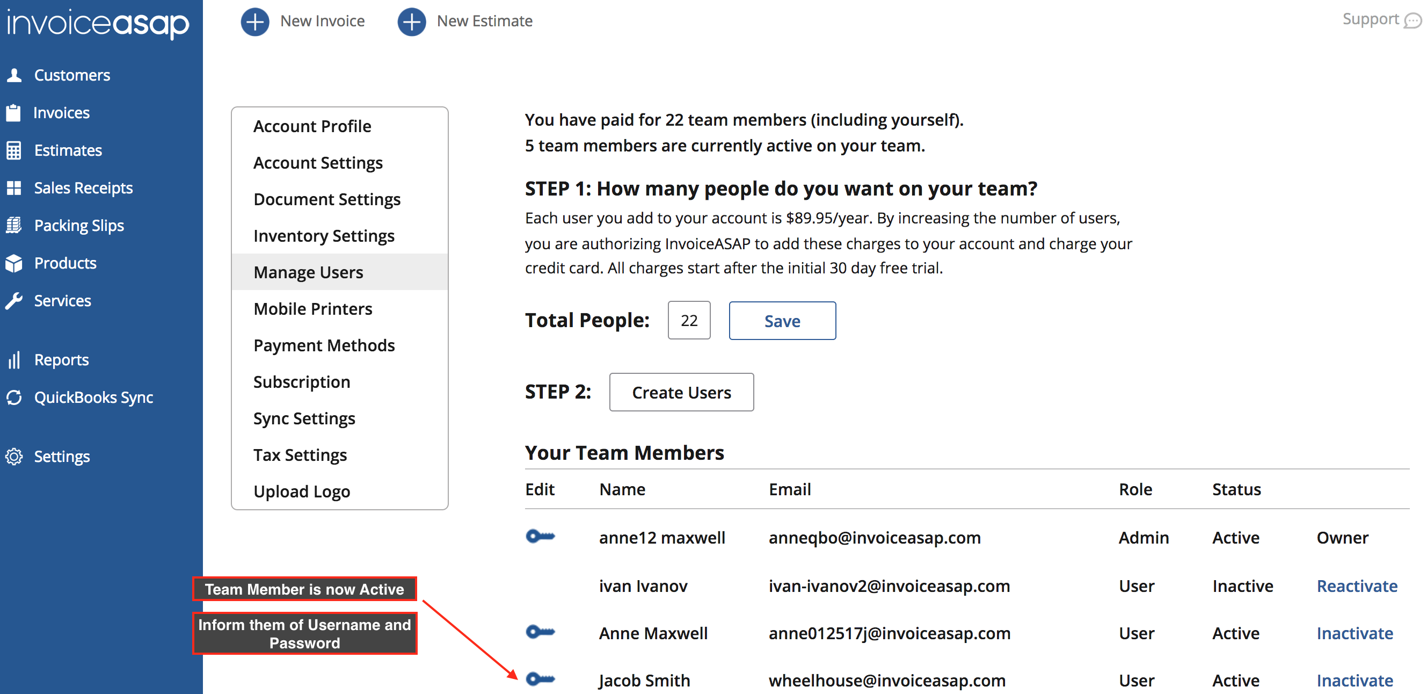Go to Payment Methods settings
1427x694 pixels.
324,345
